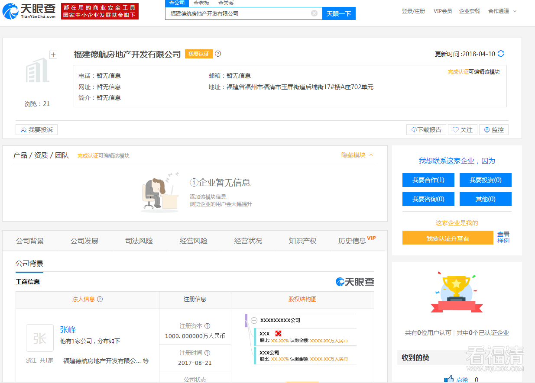Click the 我要投资 button
Screen dimensions: 535x383
click(485, 180)
